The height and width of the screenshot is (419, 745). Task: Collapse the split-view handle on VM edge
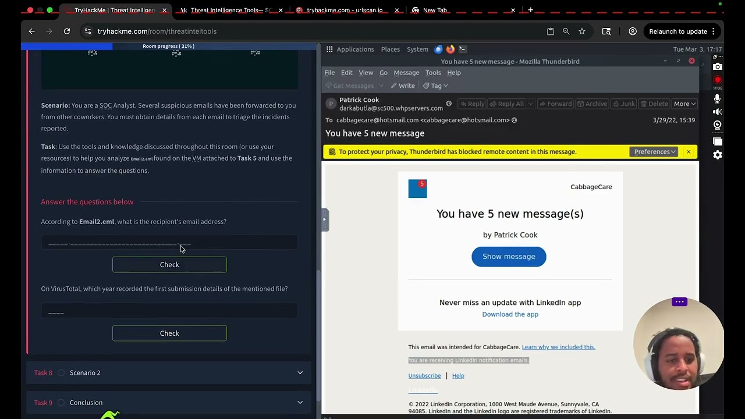tap(324, 219)
